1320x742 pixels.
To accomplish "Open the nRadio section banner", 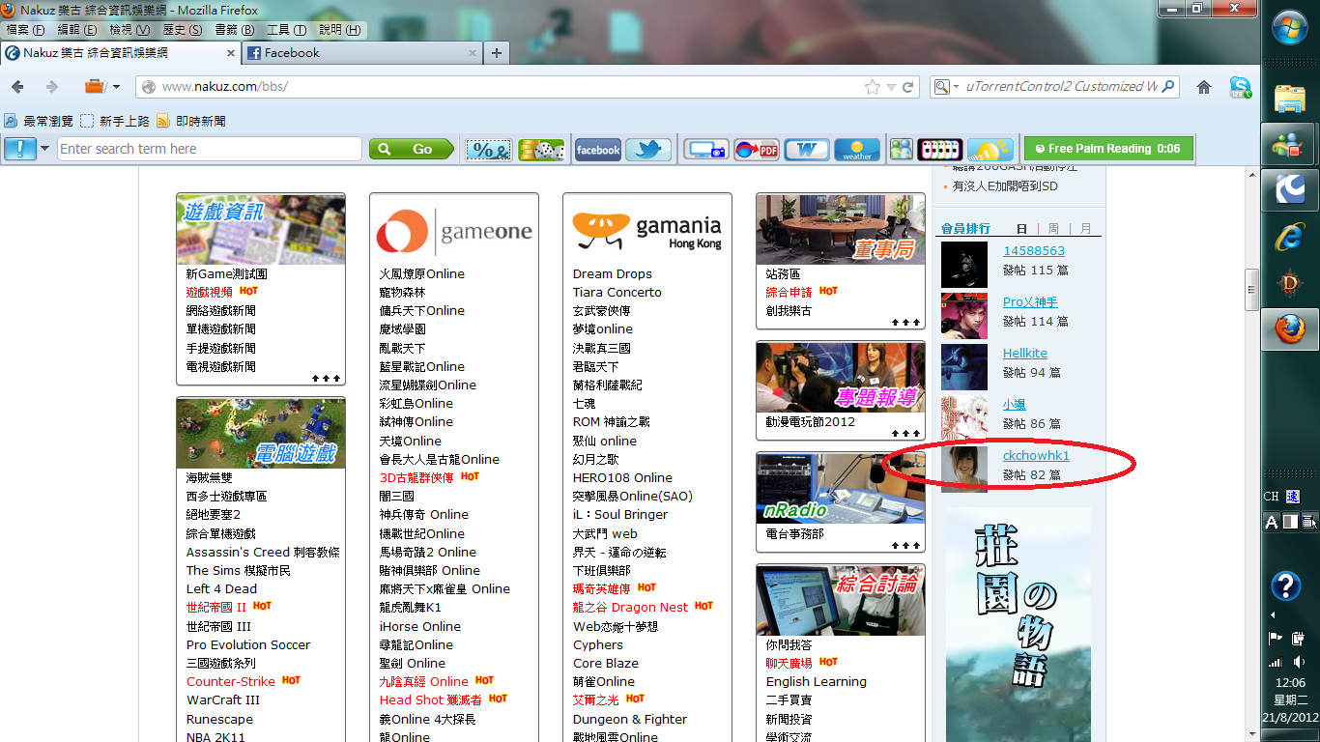I will (x=841, y=489).
